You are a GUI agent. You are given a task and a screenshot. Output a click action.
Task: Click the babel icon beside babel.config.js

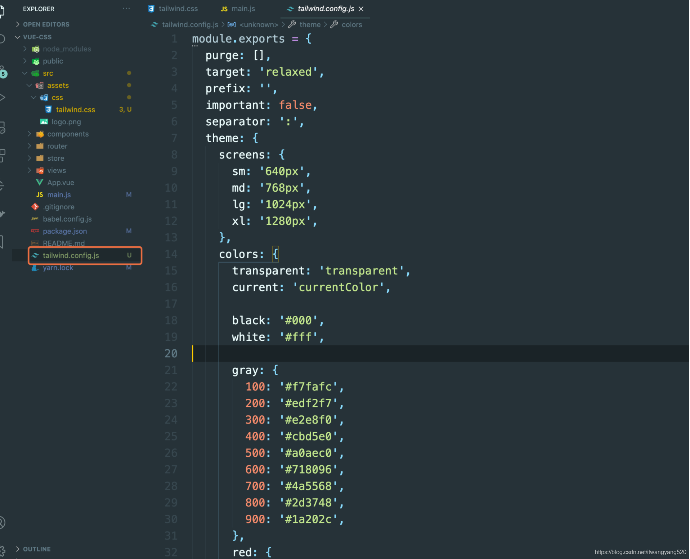point(35,219)
